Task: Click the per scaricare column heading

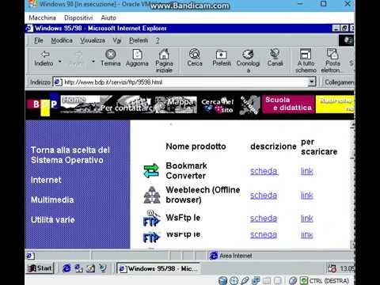Action: click(x=319, y=146)
